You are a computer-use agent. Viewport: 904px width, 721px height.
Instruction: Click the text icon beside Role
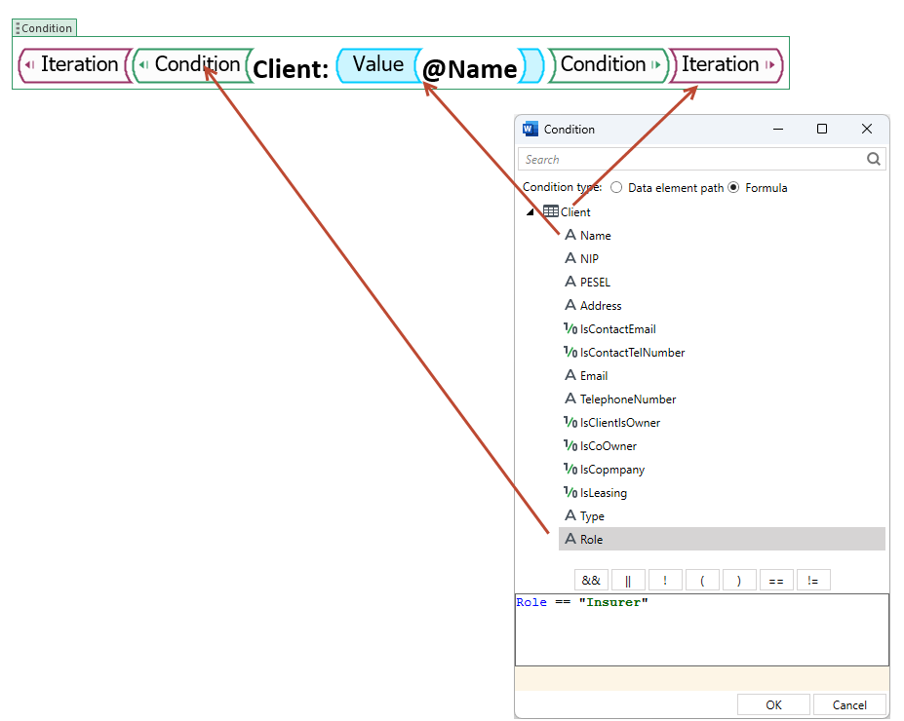(x=570, y=539)
